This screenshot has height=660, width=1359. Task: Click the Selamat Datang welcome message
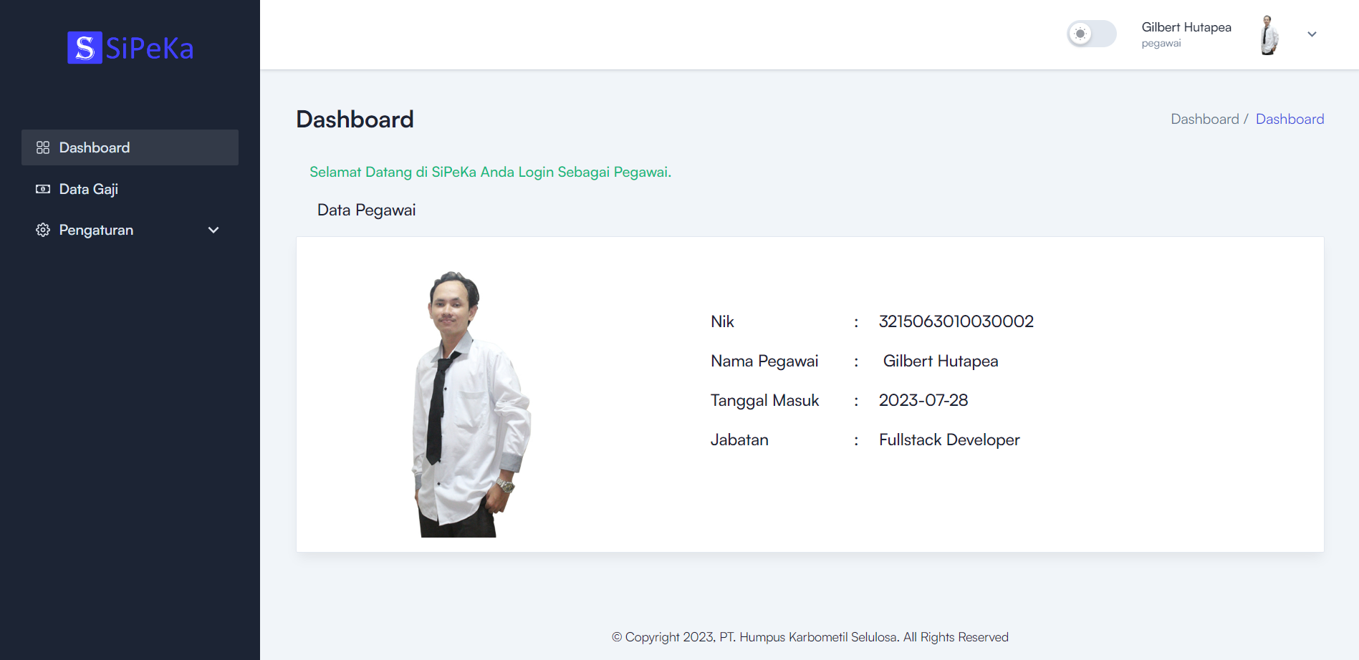490,172
